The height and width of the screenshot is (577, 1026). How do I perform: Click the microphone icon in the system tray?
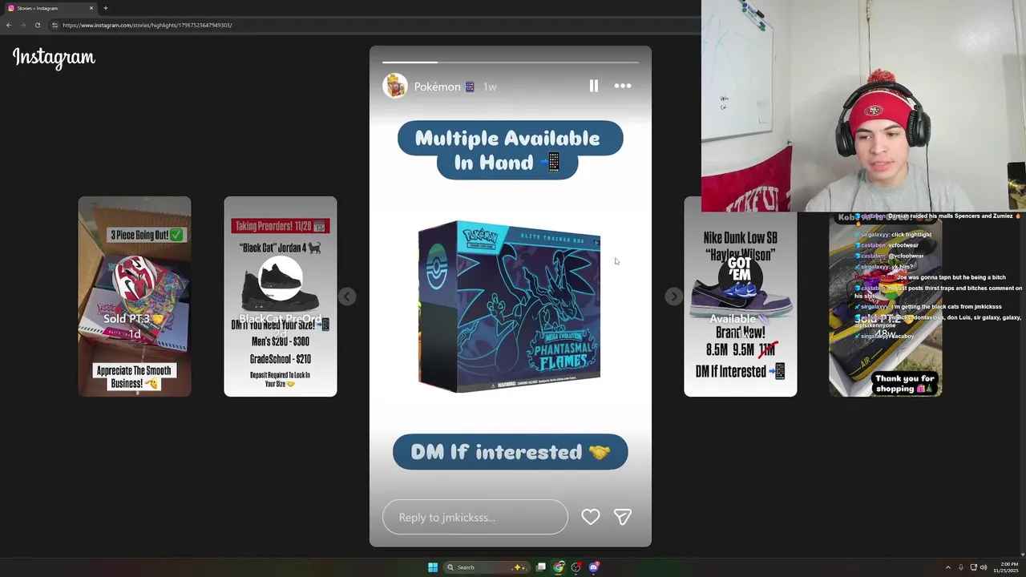961,567
